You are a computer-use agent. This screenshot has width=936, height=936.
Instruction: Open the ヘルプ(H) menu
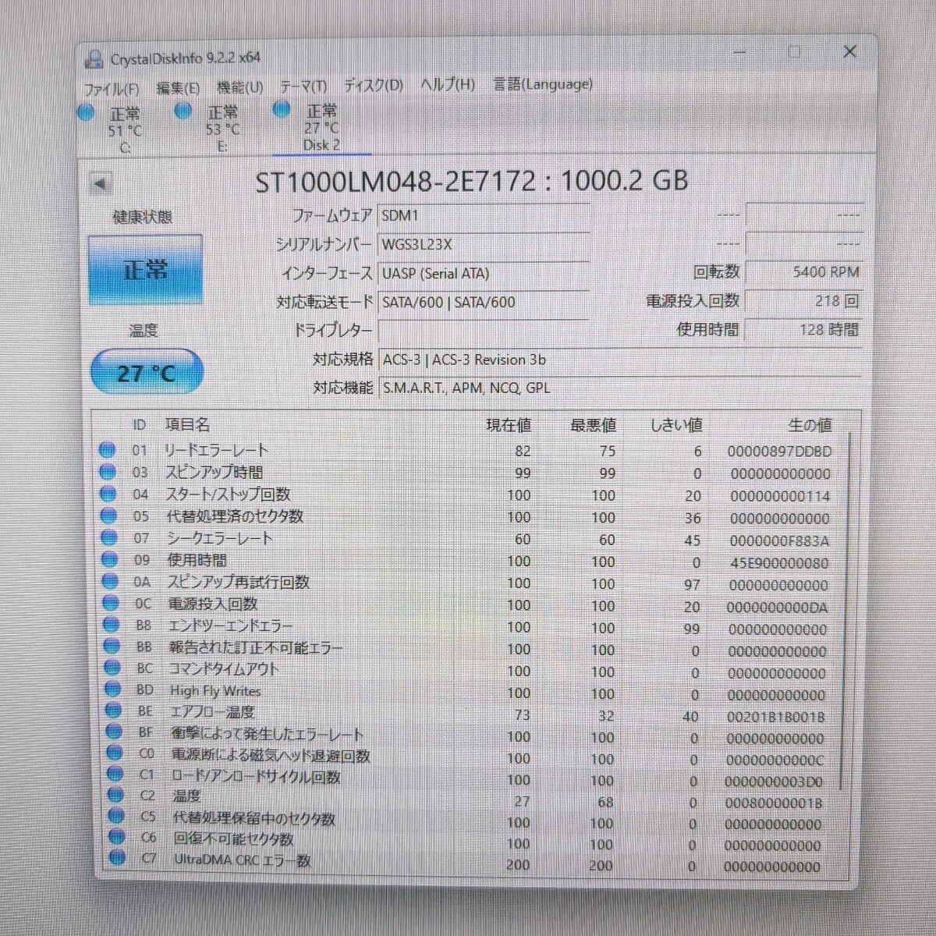click(x=448, y=84)
